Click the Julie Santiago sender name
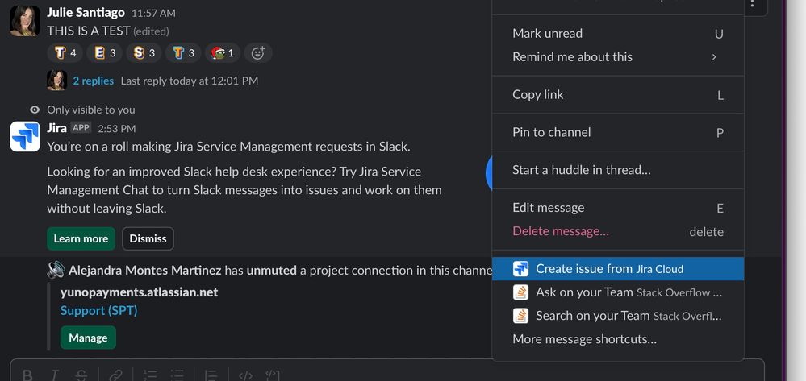Image resolution: width=806 pixels, height=381 pixels. pos(86,12)
